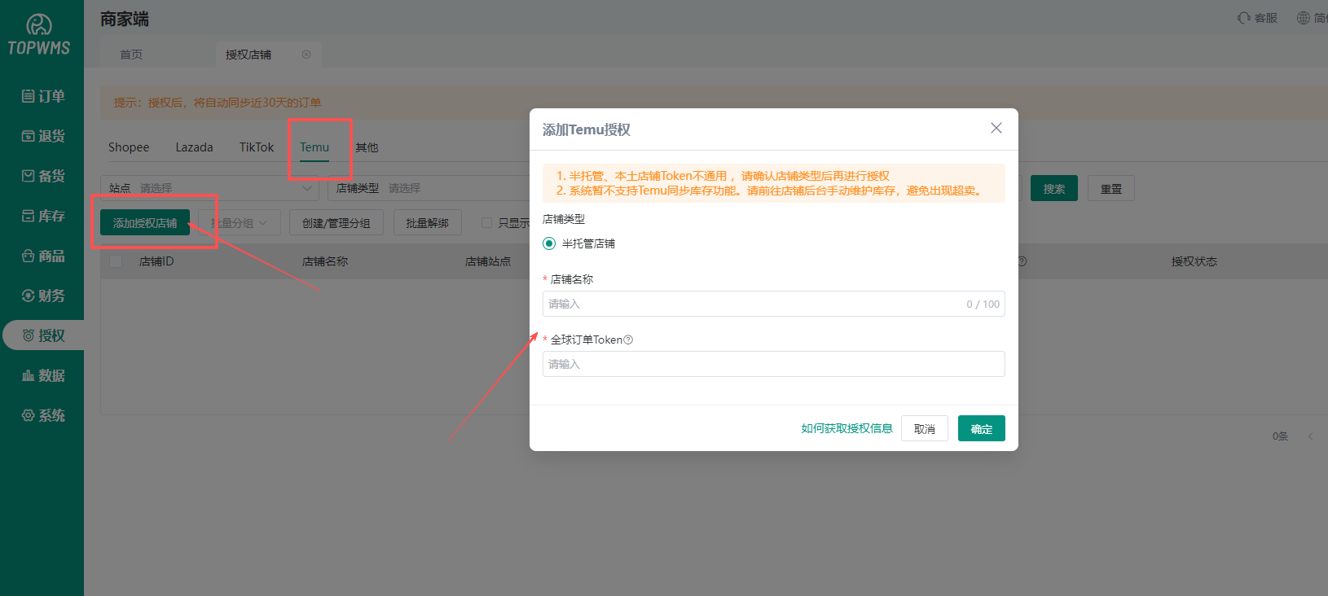
Task: Select the Lazada platform tab
Action: [x=194, y=147]
